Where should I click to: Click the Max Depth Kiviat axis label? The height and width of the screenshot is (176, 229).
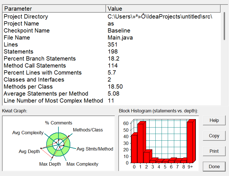click(50, 164)
